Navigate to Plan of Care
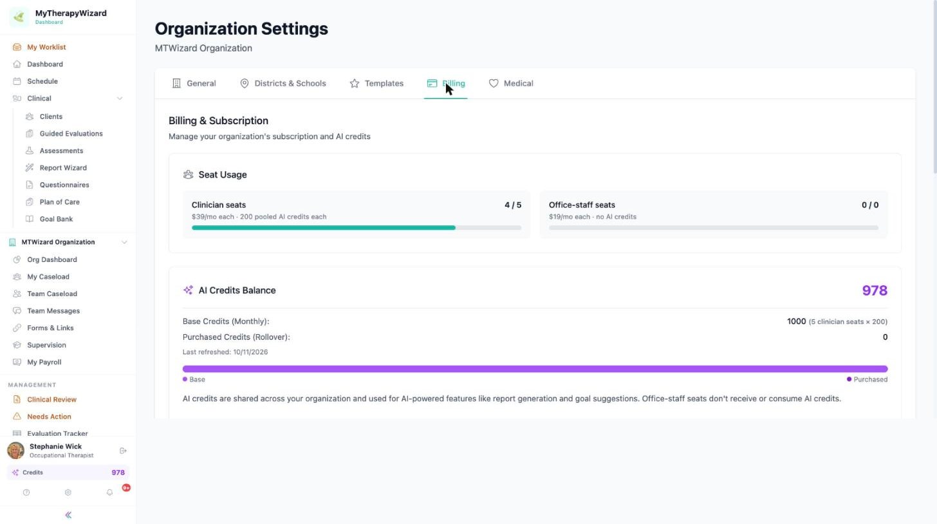Screen dimensions: 937x524 [60, 202]
